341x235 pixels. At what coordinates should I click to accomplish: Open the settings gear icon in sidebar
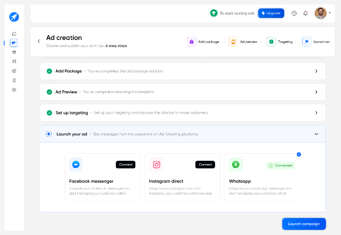coord(14,90)
